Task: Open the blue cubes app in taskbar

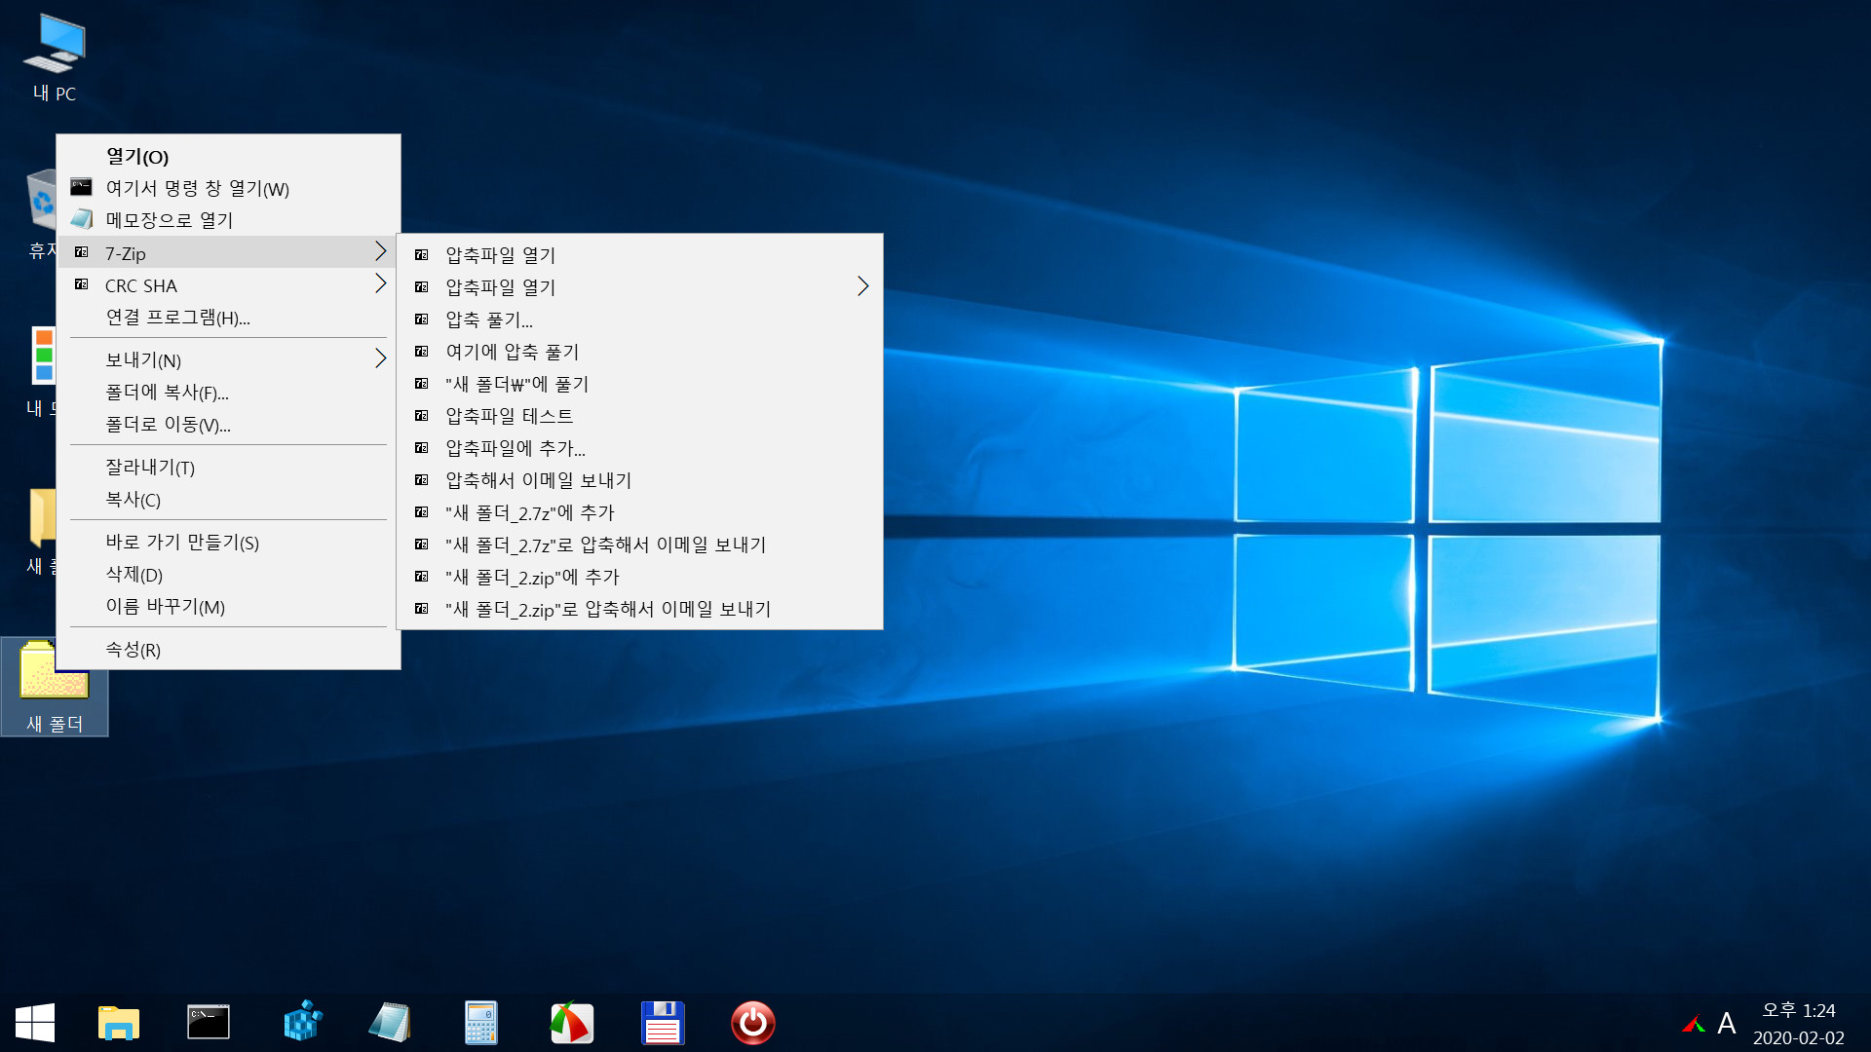Action: tap(303, 1023)
